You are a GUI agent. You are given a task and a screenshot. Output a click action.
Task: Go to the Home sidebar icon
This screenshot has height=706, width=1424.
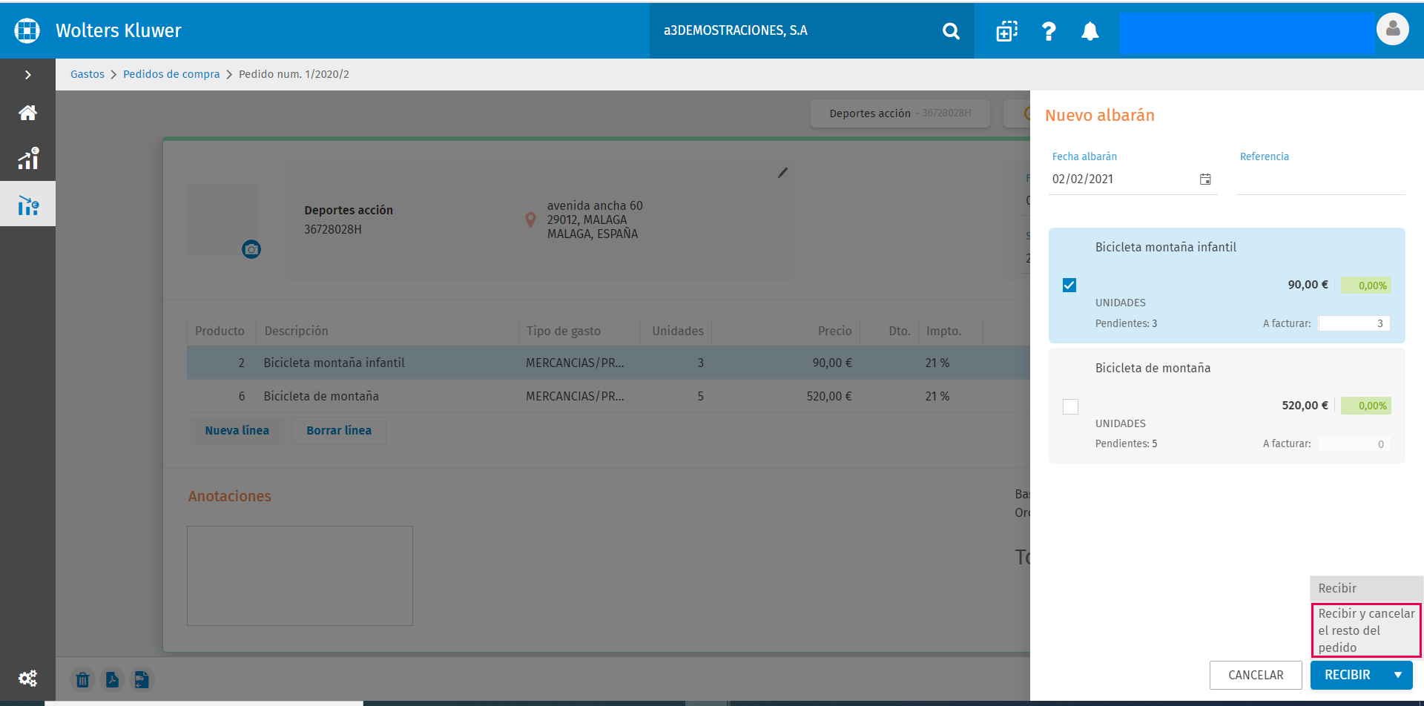(x=27, y=113)
